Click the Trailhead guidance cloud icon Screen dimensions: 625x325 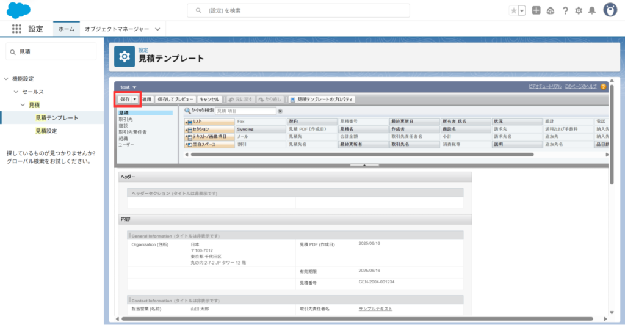[x=551, y=11]
